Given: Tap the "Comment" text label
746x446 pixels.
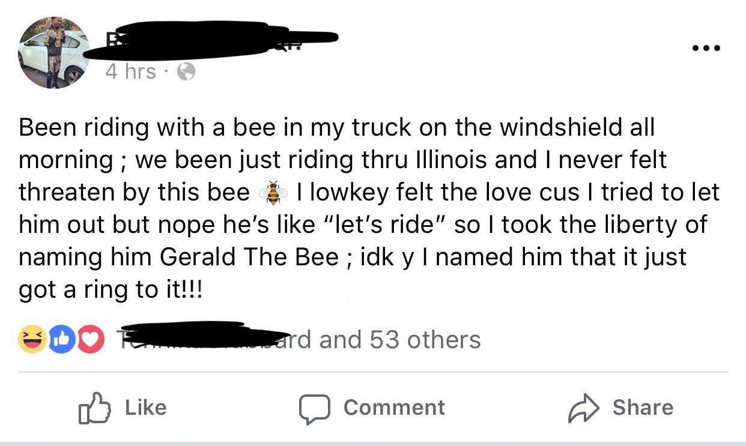Looking at the screenshot, I should click(394, 407).
